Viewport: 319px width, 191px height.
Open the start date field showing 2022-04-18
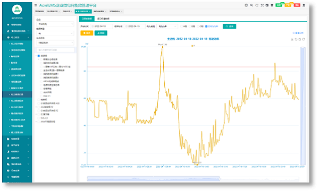(x=102, y=27)
